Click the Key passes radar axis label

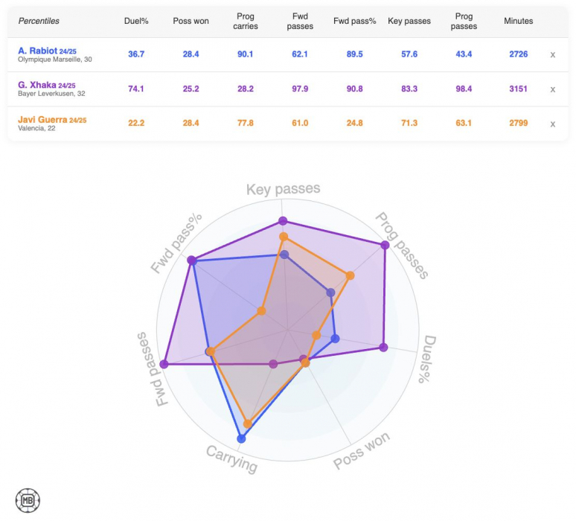tap(284, 190)
